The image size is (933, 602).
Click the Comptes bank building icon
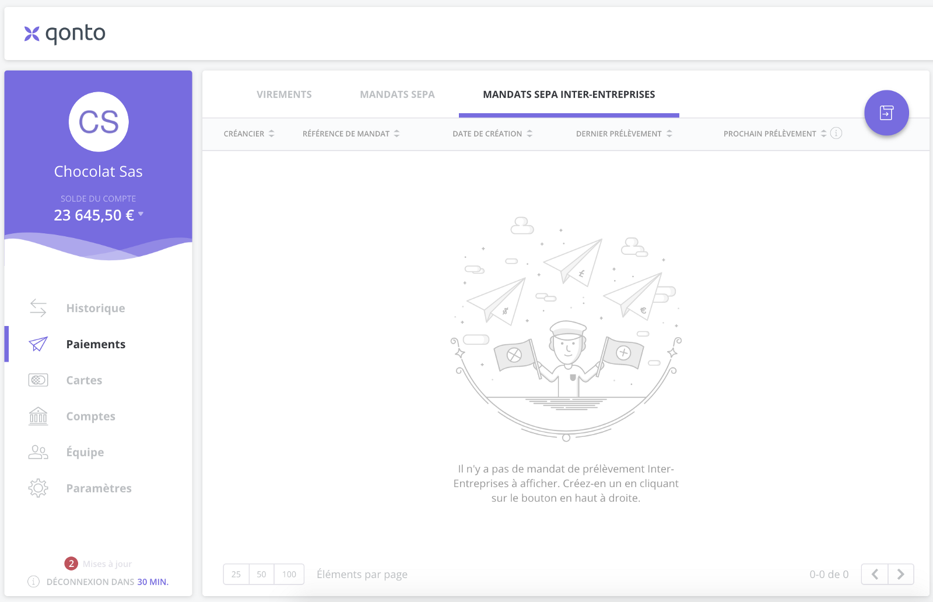coord(38,416)
